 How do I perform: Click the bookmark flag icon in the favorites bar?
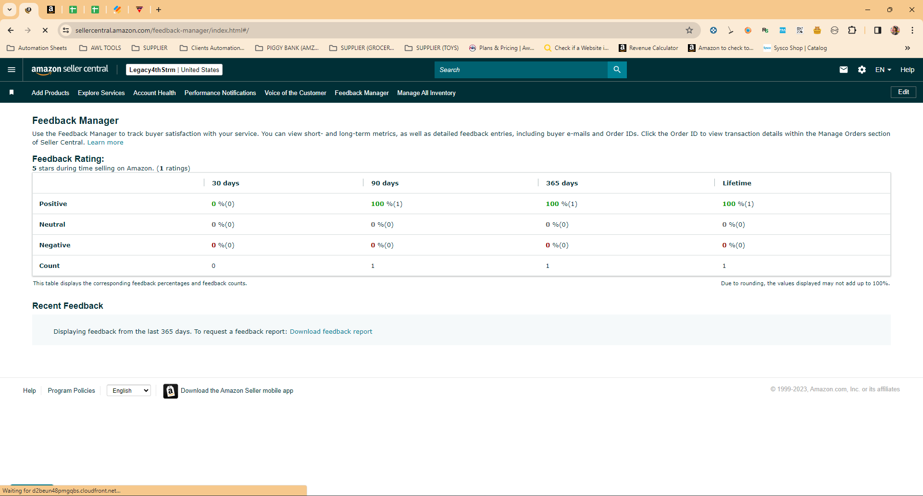(12, 92)
